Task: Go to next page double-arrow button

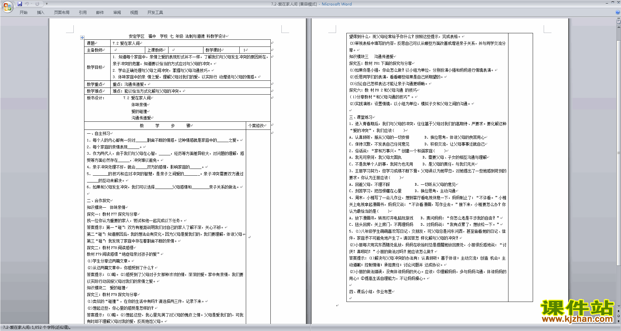Action: (619, 321)
